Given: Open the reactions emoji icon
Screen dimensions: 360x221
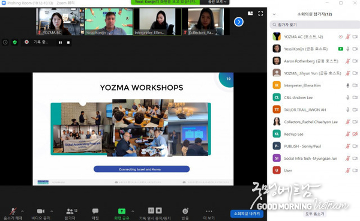Looking at the screenshot, I should [185, 211].
